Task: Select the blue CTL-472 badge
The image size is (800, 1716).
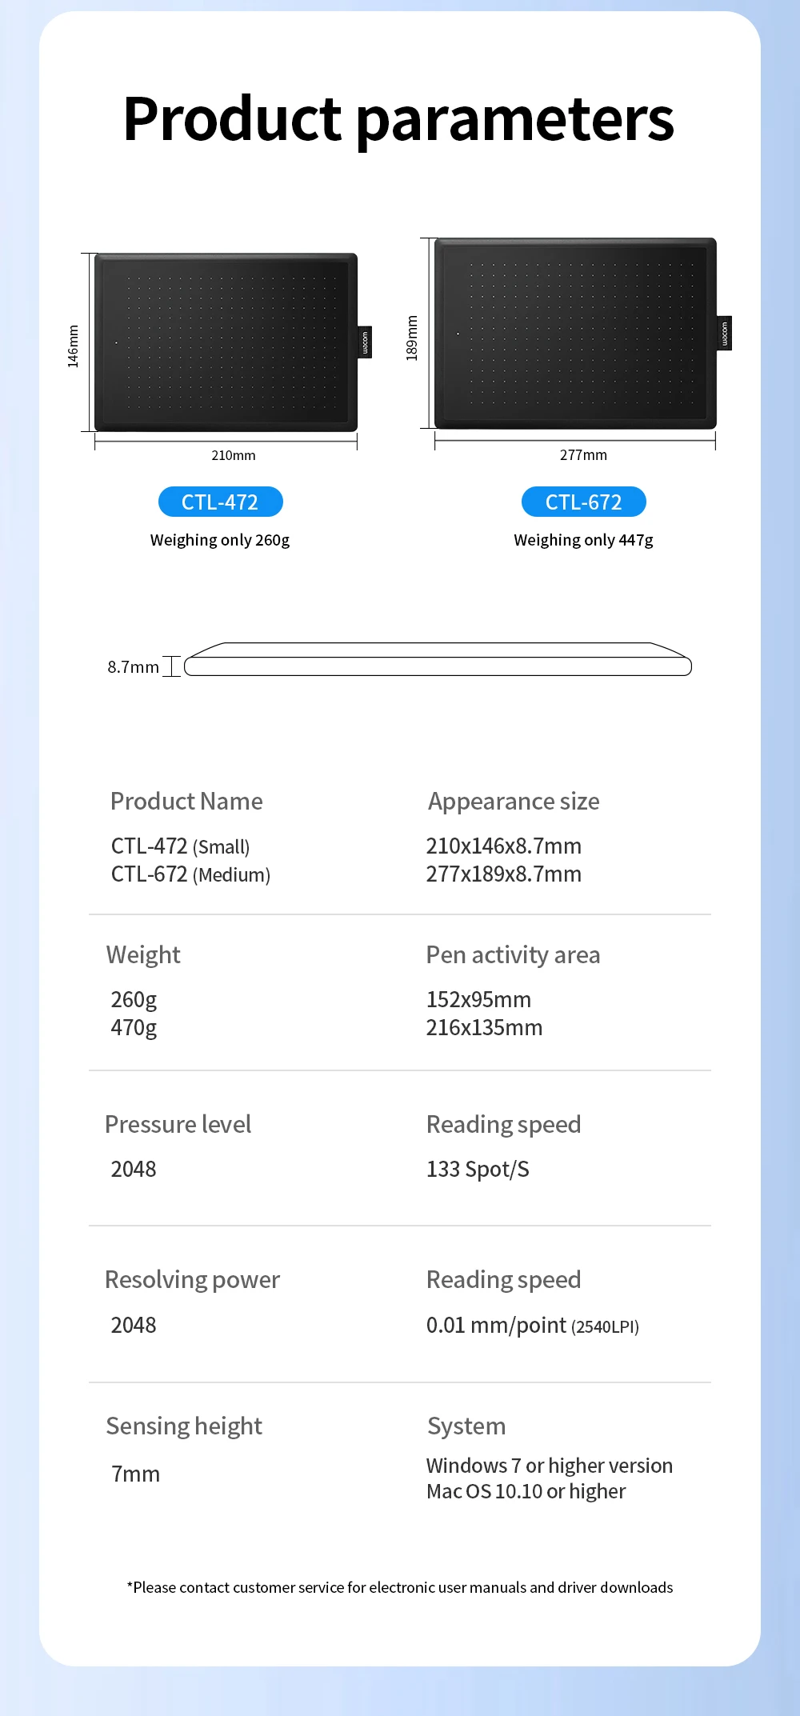Action: [220, 502]
